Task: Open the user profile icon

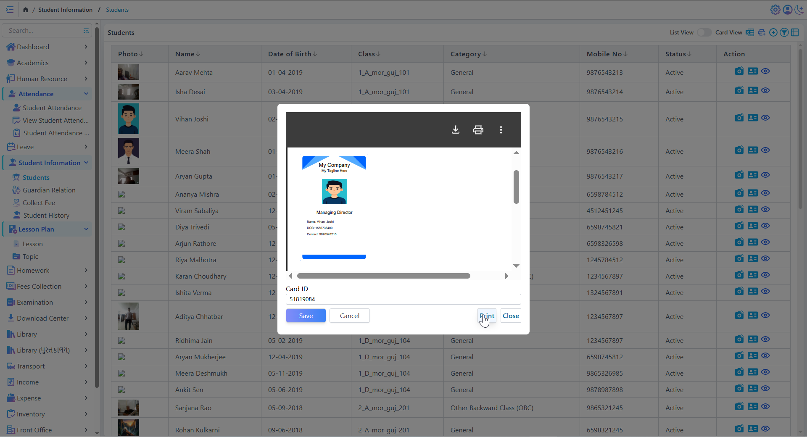Action: coord(787,10)
